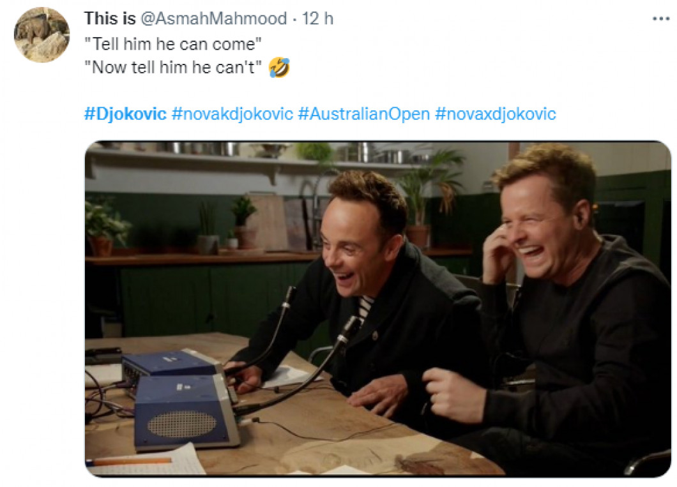Open the #novaxdjokovic hashtag
This screenshot has width=677, height=487.
pyautogui.click(x=495, y=114)
